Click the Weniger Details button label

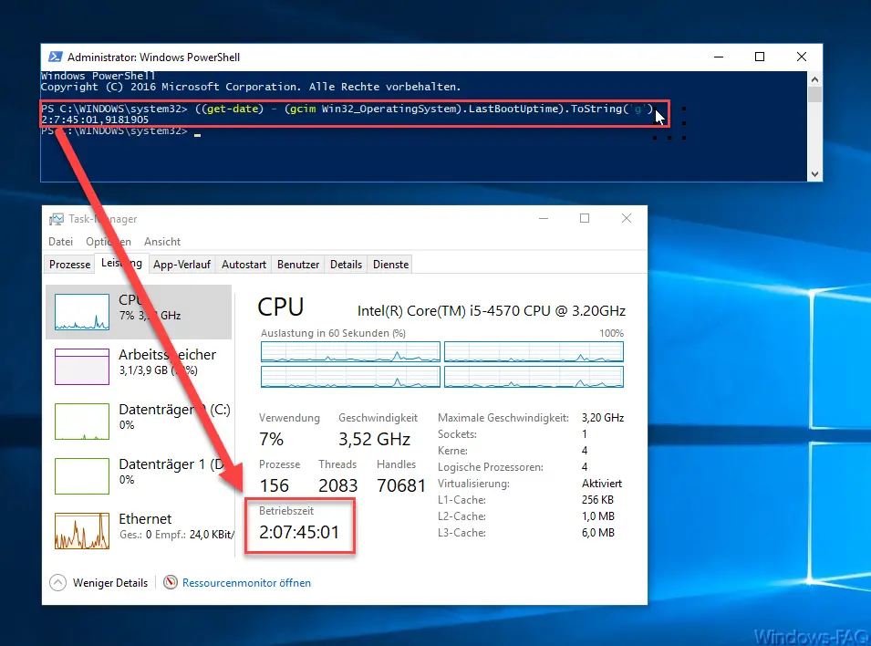point(110,583)
